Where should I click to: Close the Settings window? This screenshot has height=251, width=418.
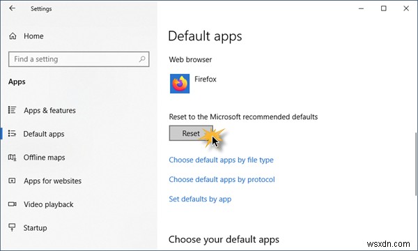406,8
